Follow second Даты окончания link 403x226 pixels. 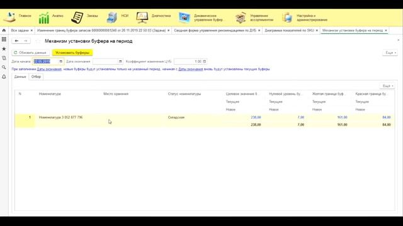tap(190, 69)
